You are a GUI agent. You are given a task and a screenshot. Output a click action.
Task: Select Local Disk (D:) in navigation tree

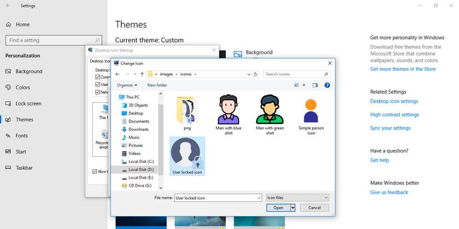point(137,170)
